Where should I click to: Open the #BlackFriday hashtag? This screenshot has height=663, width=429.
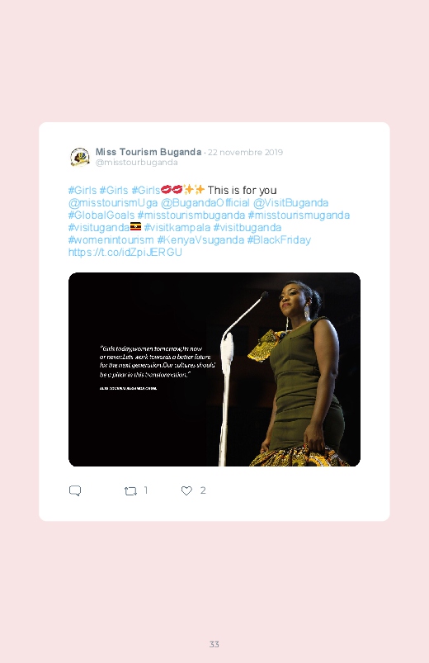279,239
